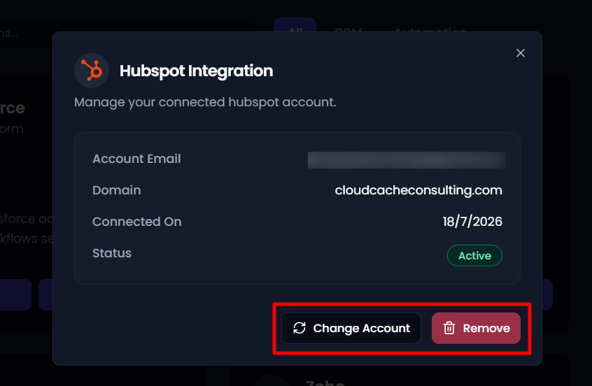The width and height of the screenshot is (592, 386).
Task: Close the Hubspot Integration dialog
Action: (520, 53)
